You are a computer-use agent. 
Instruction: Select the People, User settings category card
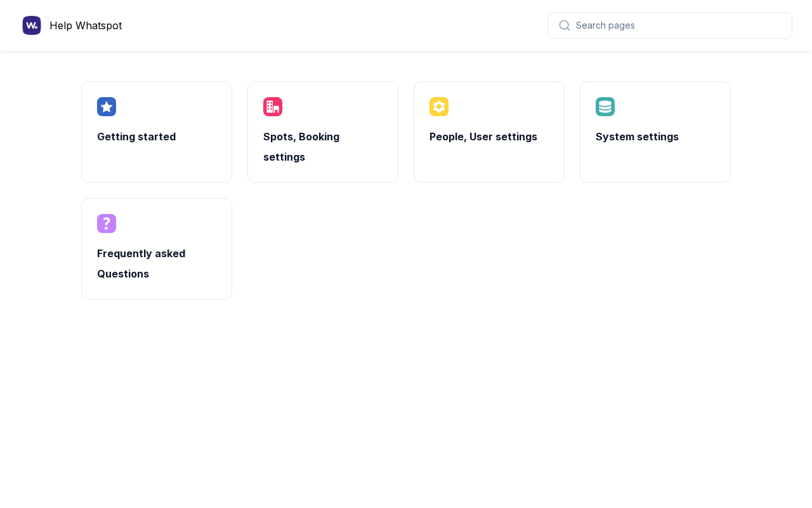tap(489, 132)
